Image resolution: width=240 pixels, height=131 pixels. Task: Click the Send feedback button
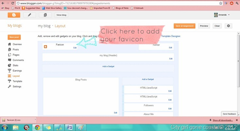pyautogui.click(x=229, y=114)
